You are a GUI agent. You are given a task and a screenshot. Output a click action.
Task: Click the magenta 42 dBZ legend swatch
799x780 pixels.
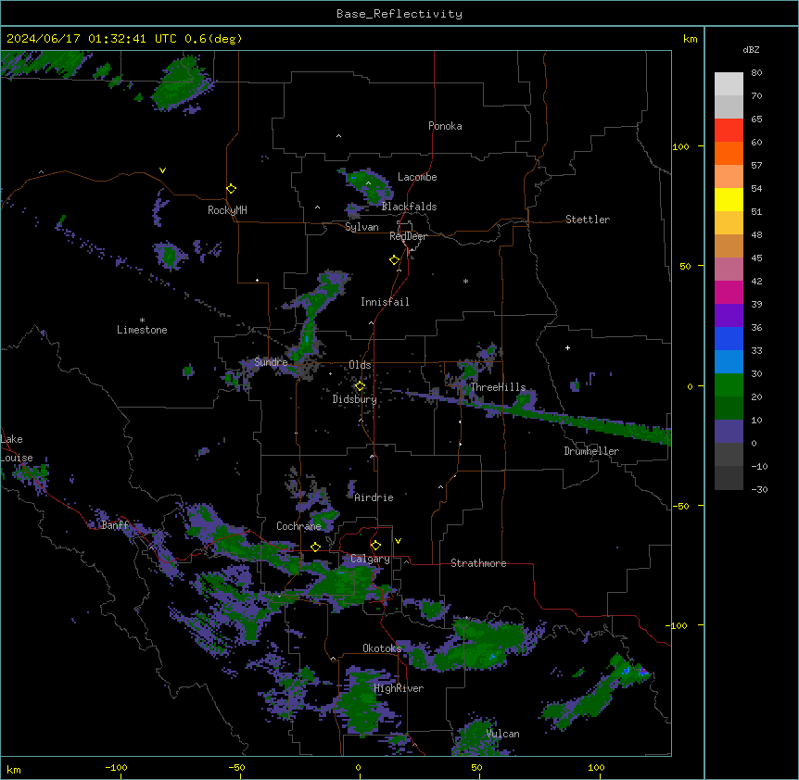pyautogui.click(x=729, y=292)
